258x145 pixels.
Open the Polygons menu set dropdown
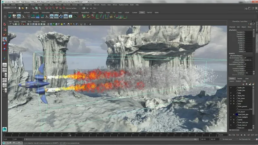(10, 8)
